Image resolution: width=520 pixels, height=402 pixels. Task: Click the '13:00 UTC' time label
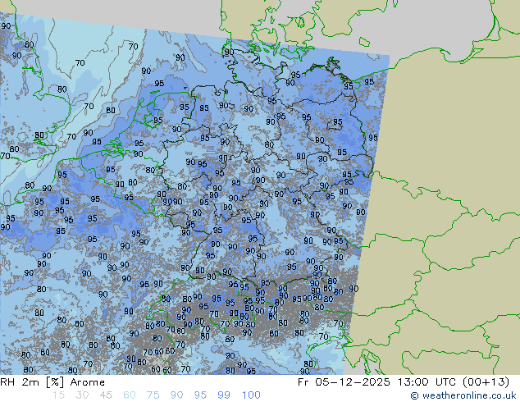[427, 382]
